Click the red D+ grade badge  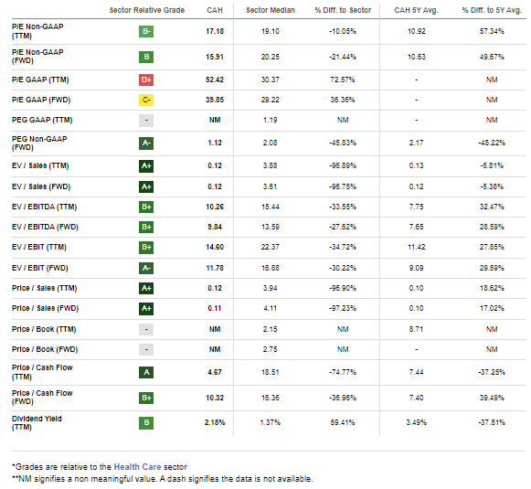[146, 80]
